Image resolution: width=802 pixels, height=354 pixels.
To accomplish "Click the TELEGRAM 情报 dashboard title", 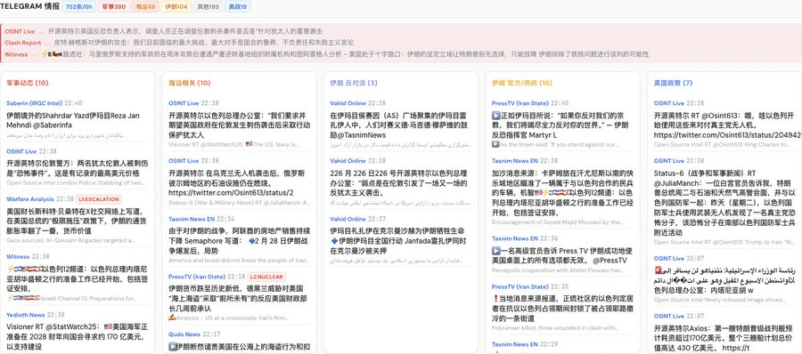I will [29, 6].
